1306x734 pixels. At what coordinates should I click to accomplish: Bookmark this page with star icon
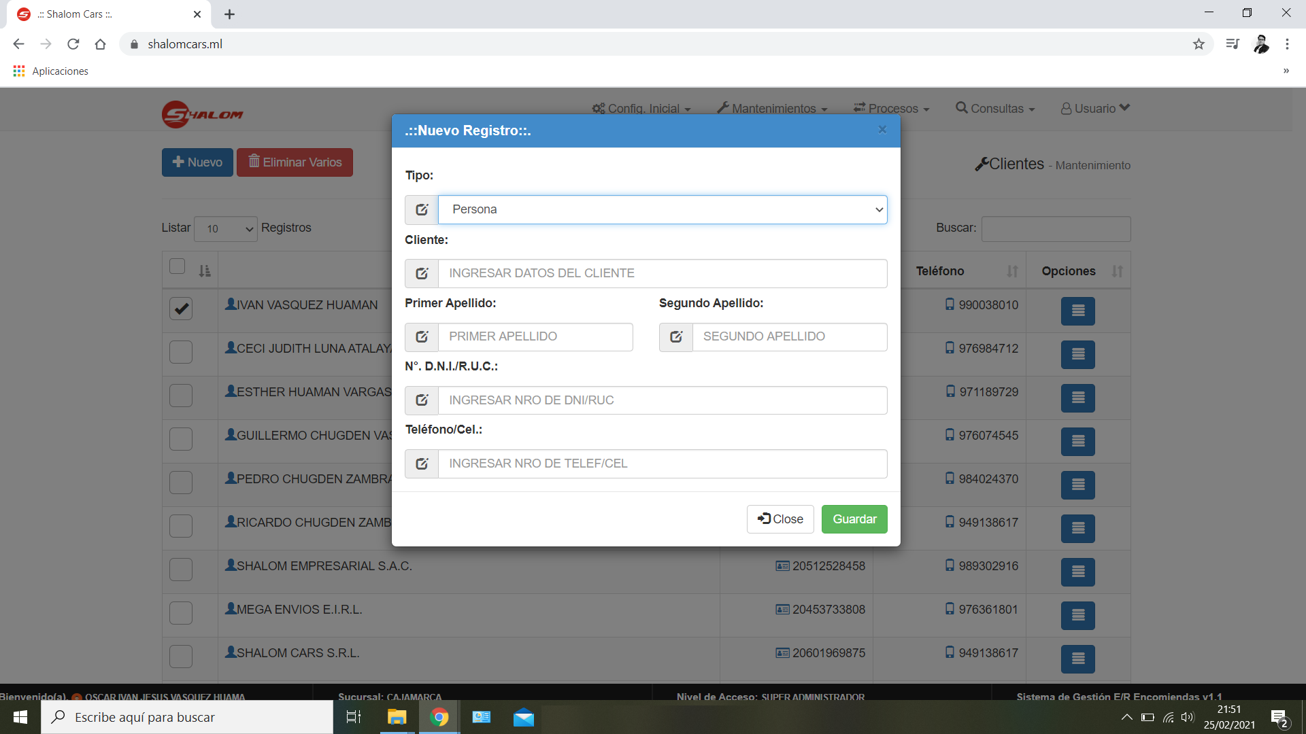[x=1199, y=44]
